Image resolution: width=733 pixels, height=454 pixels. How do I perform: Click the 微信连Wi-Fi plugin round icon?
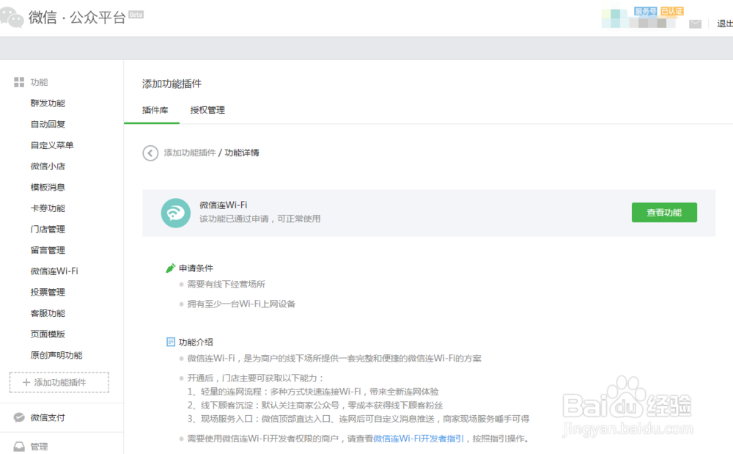click(176, 213)
